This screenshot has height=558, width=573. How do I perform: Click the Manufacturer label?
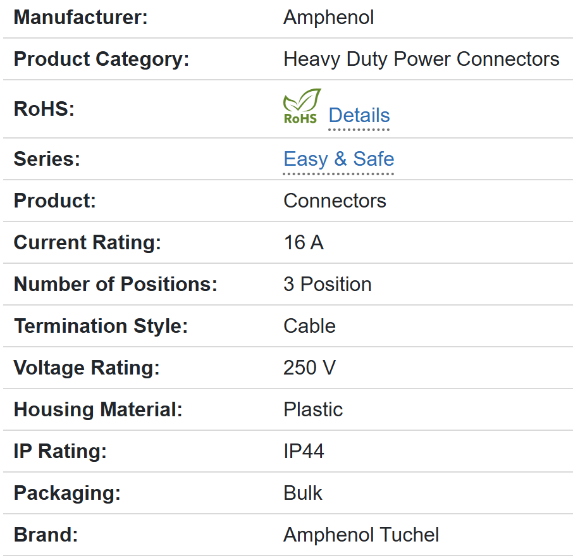[x=80, y=17]
